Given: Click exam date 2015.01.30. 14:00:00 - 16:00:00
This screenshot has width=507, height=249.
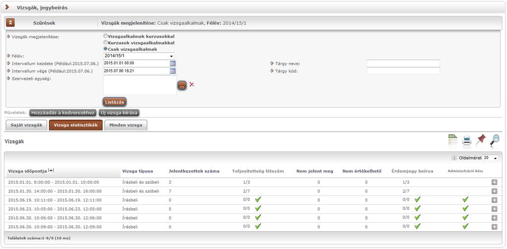Looking at the screenshot, I should (x=55, y=191).
